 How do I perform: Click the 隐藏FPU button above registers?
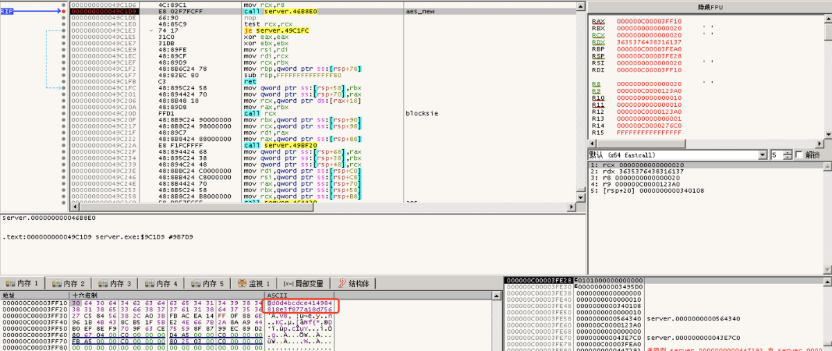(709, 6)
